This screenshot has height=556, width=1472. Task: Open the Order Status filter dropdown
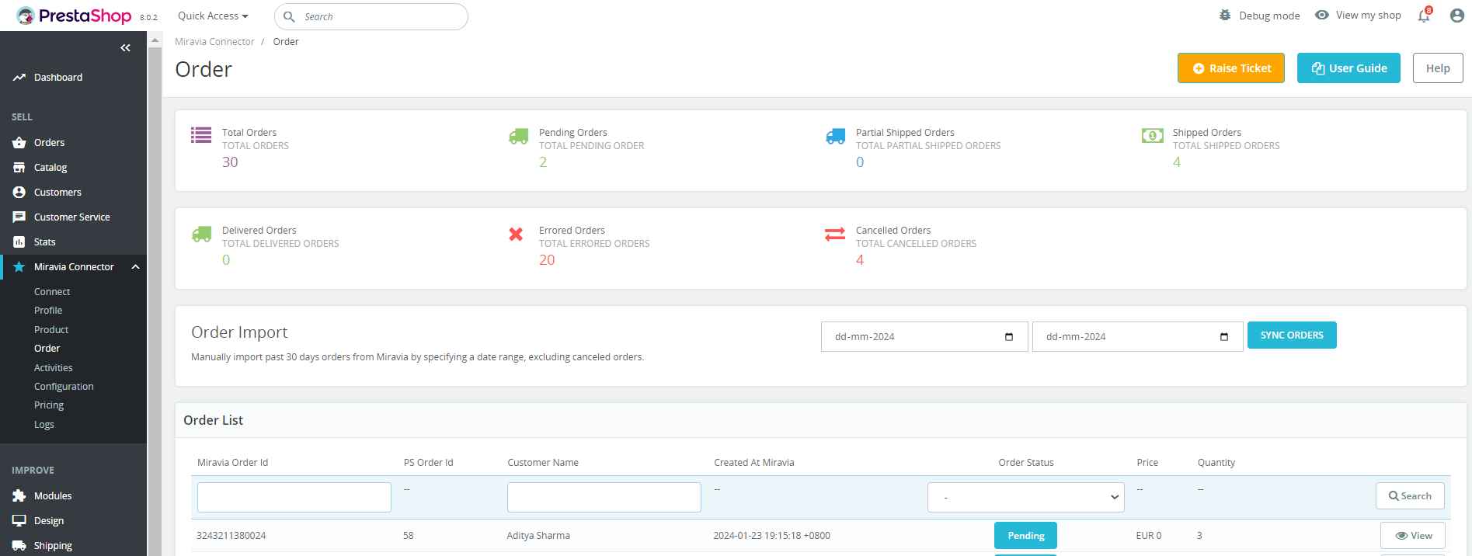click(x=1025, y=497)
